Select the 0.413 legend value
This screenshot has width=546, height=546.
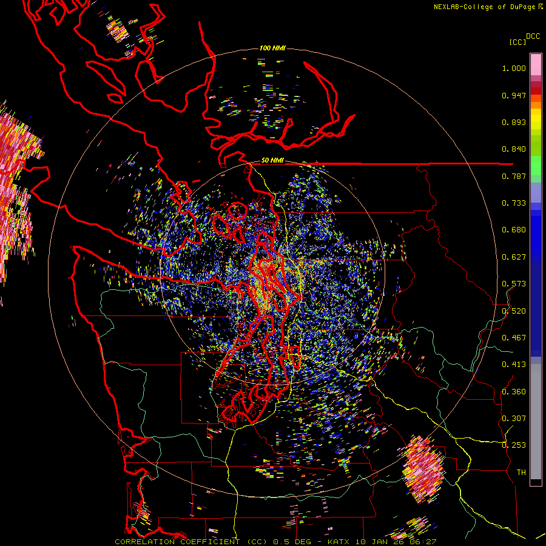click(x=514, y=365)
